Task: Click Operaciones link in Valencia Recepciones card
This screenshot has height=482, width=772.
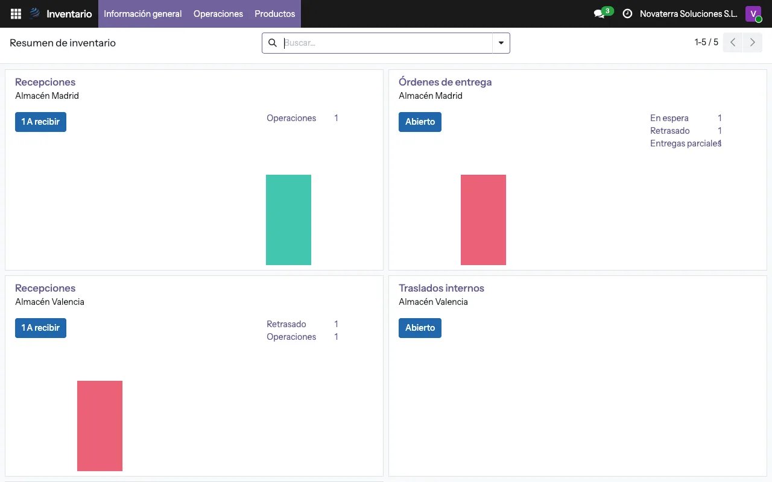Action: (x=291, y=337)
